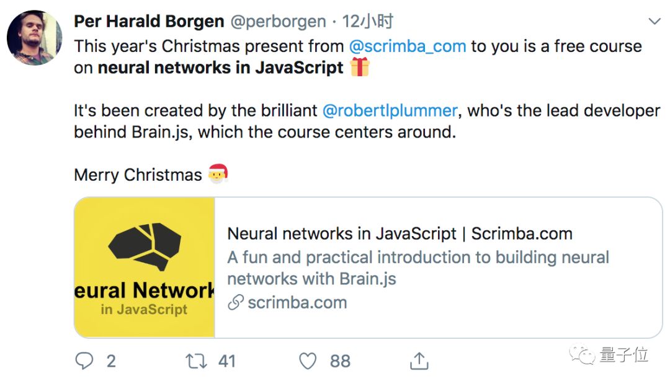This screenshot has height=384, width=670.
Task: Open the Neural networks in JavaScript card title
Action: (x=400, y=233)
